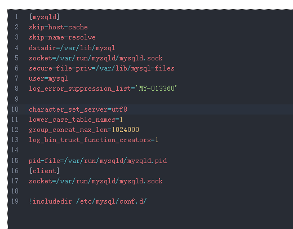This screenshot has height=229, width=293.
Task: Click on skip-host-cache line
Action: pyautogui.click(x=58, y=27)
